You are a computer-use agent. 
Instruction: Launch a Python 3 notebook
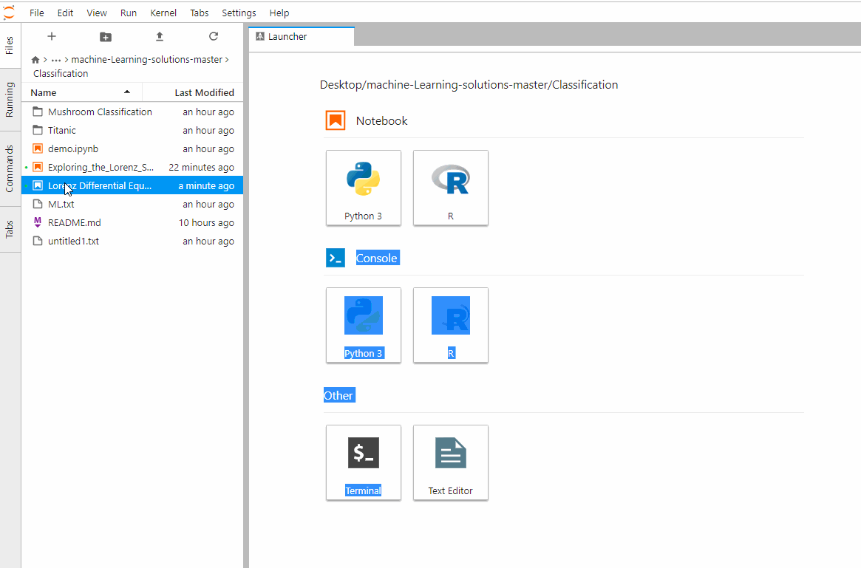click(x=363, y=188)
